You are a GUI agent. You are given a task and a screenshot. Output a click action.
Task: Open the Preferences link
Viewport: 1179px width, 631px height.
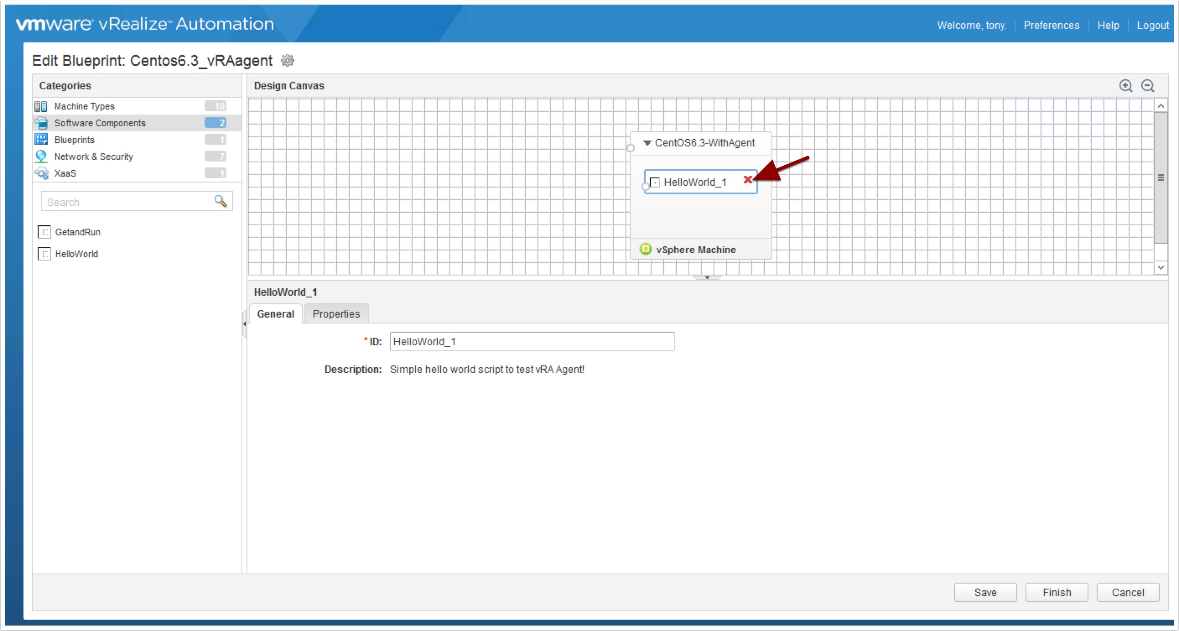click(1051, 25)
